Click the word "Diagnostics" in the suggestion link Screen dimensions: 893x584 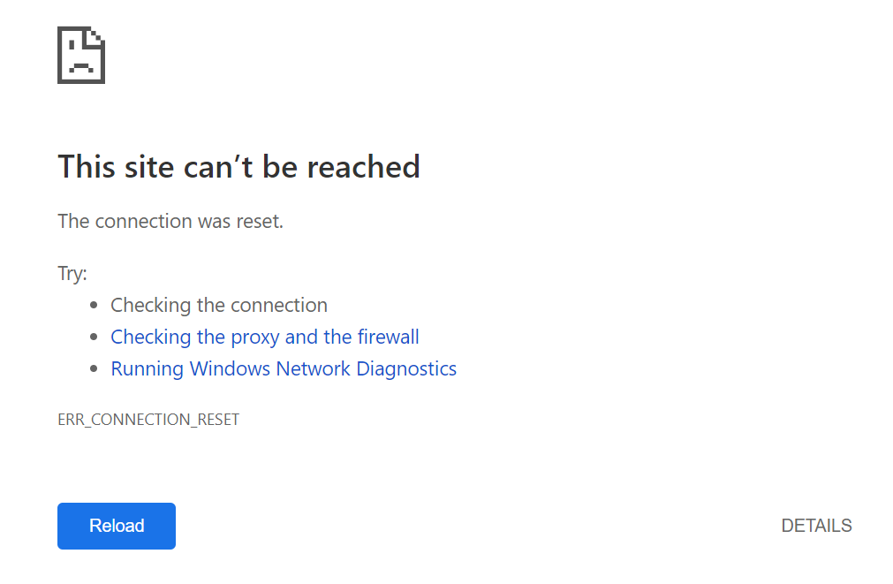click(406, 368)
